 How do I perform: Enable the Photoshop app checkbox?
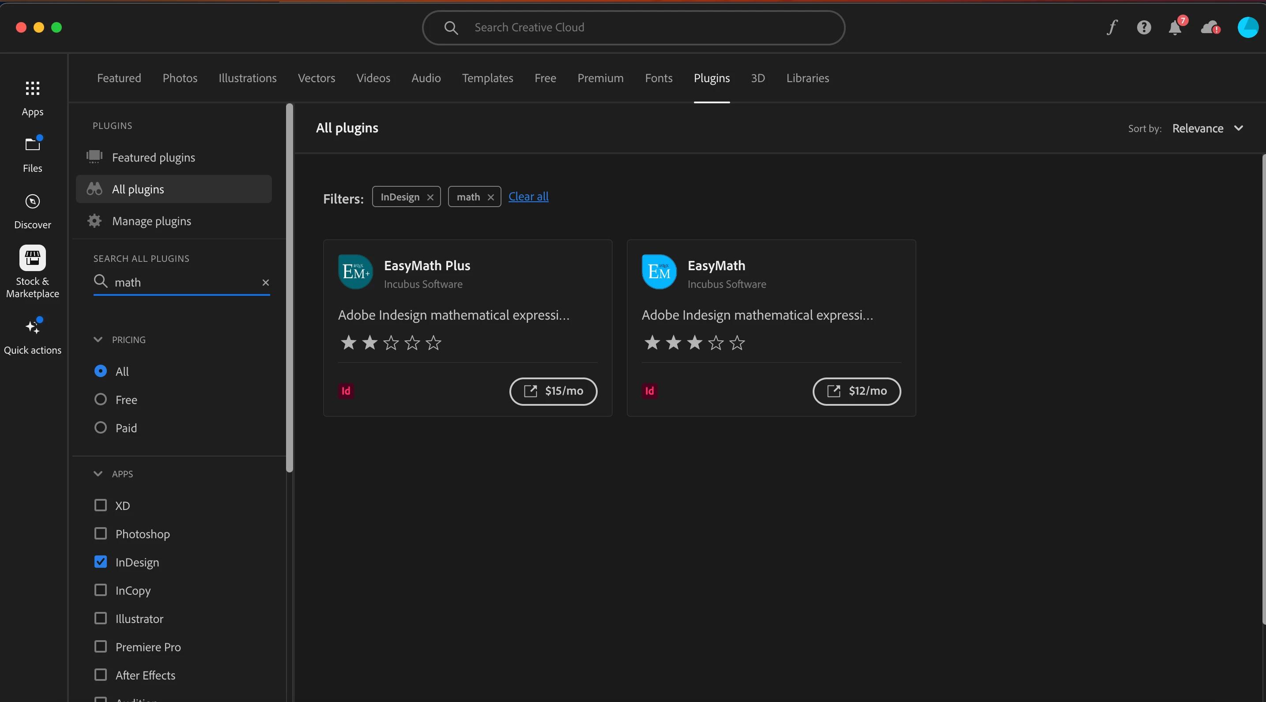[x=100, y=534]
